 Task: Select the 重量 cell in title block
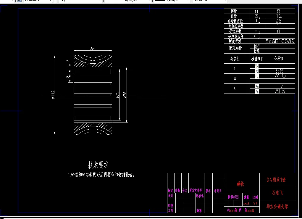(246, 197)
